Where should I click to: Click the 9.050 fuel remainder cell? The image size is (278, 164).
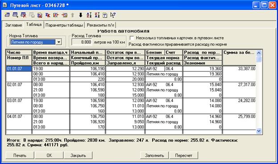tap(125, 122)
